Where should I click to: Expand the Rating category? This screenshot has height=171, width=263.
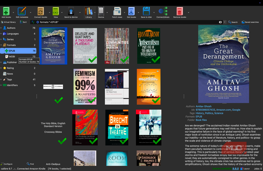pos(1,68)
